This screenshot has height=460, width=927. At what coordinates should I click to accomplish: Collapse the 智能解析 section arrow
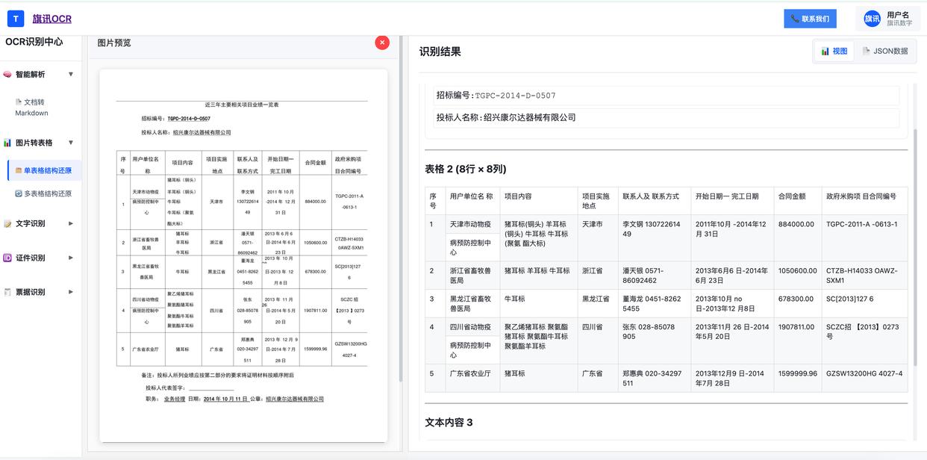coord(71,74)
